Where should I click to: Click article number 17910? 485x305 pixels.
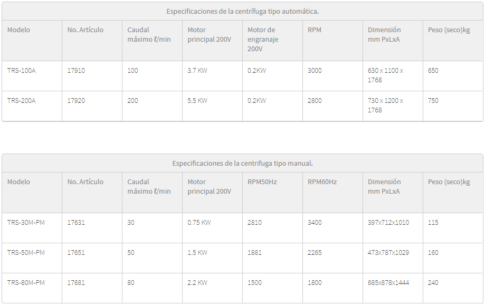[76, 71]
